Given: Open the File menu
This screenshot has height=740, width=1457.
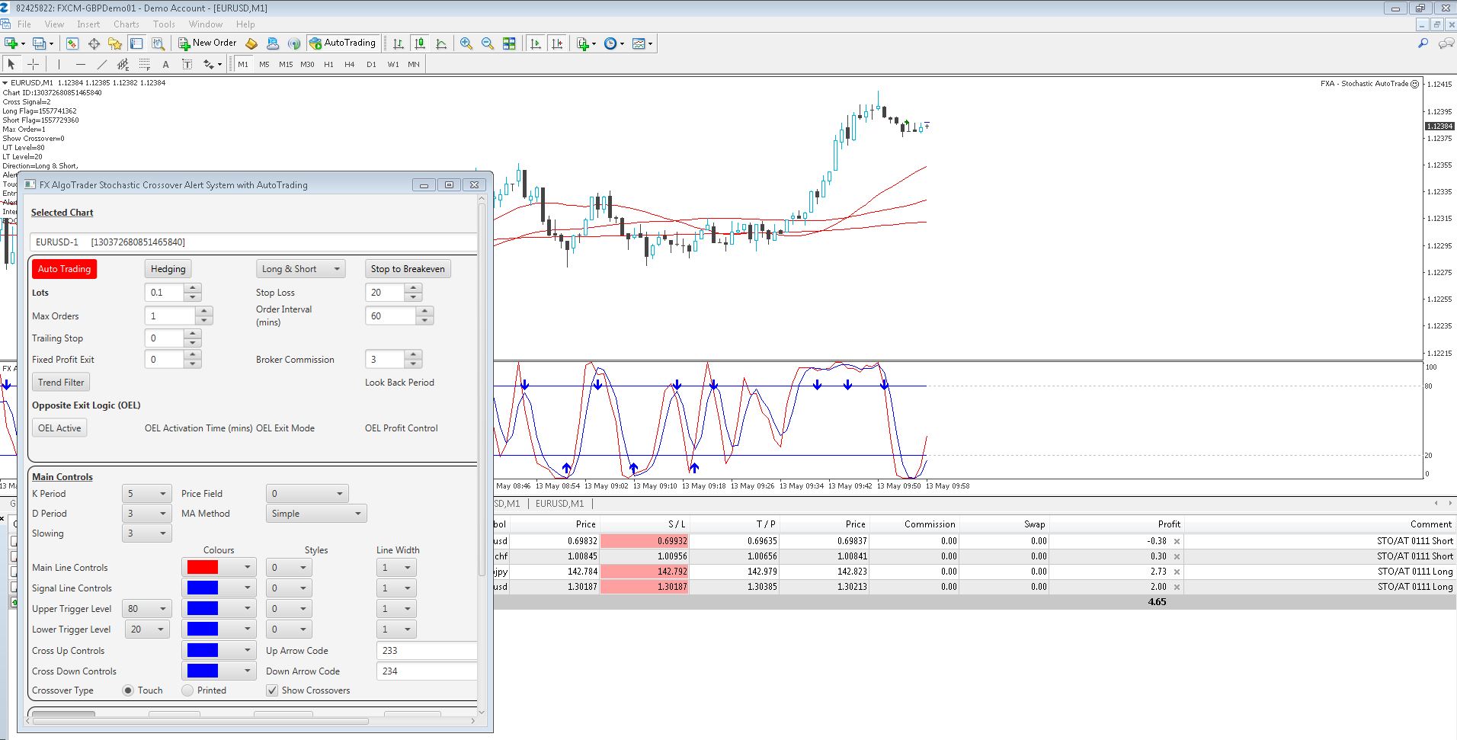Looking at the screenshot, I should pyautogui.click(x=24, y=24).
